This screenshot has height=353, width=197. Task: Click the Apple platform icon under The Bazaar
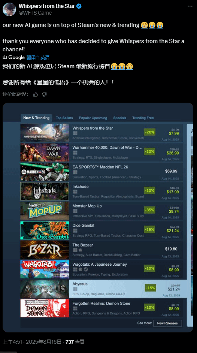tap(81, 250)
